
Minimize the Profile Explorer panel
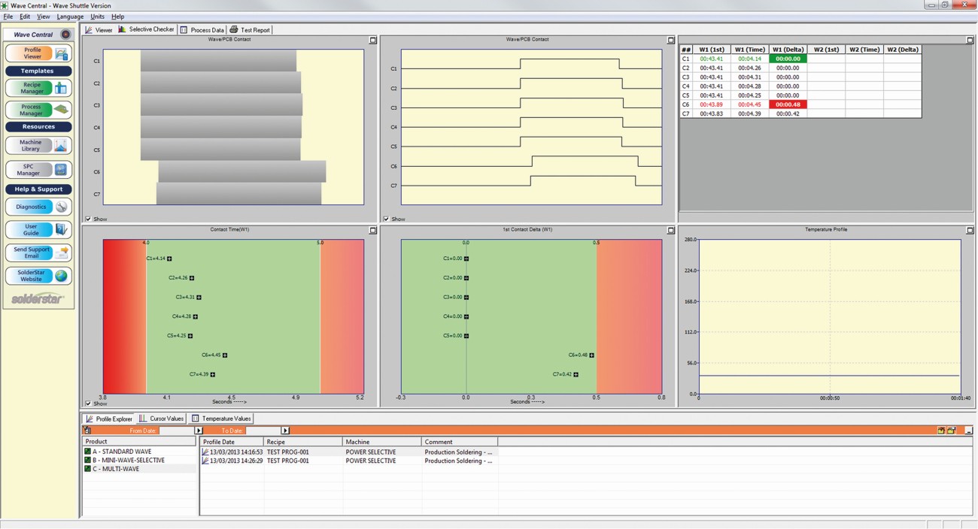pos(968,431)
